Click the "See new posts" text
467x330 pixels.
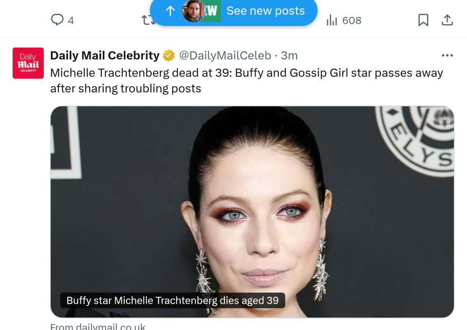tap(265, 11)
